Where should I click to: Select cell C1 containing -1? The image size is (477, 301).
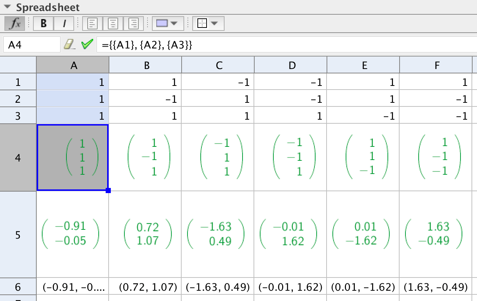pyautogui.click(x=218, y=82)
